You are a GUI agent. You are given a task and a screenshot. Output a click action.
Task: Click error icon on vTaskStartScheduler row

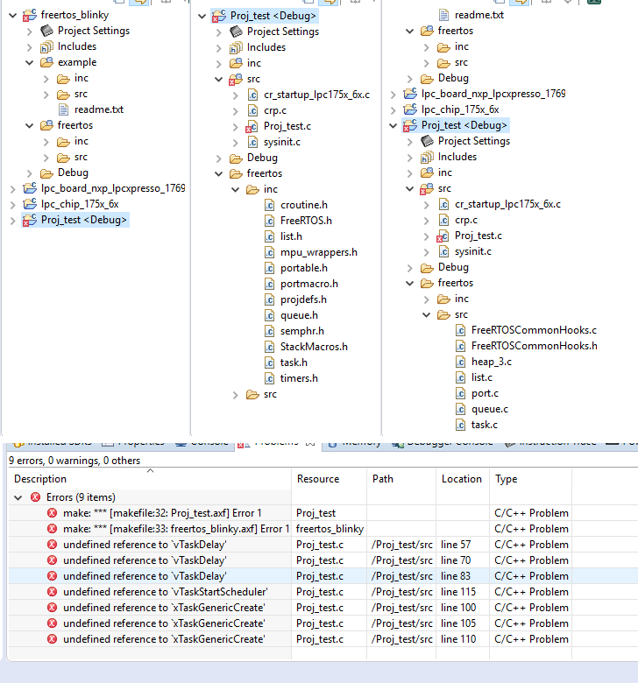pyautogui.click(x=52, y=592)
